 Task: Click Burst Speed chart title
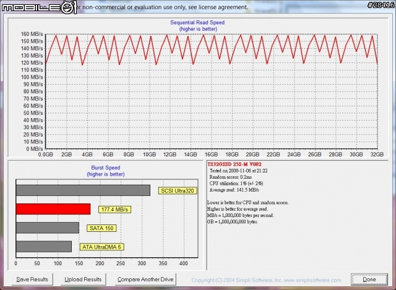click(x=106, y=168)
